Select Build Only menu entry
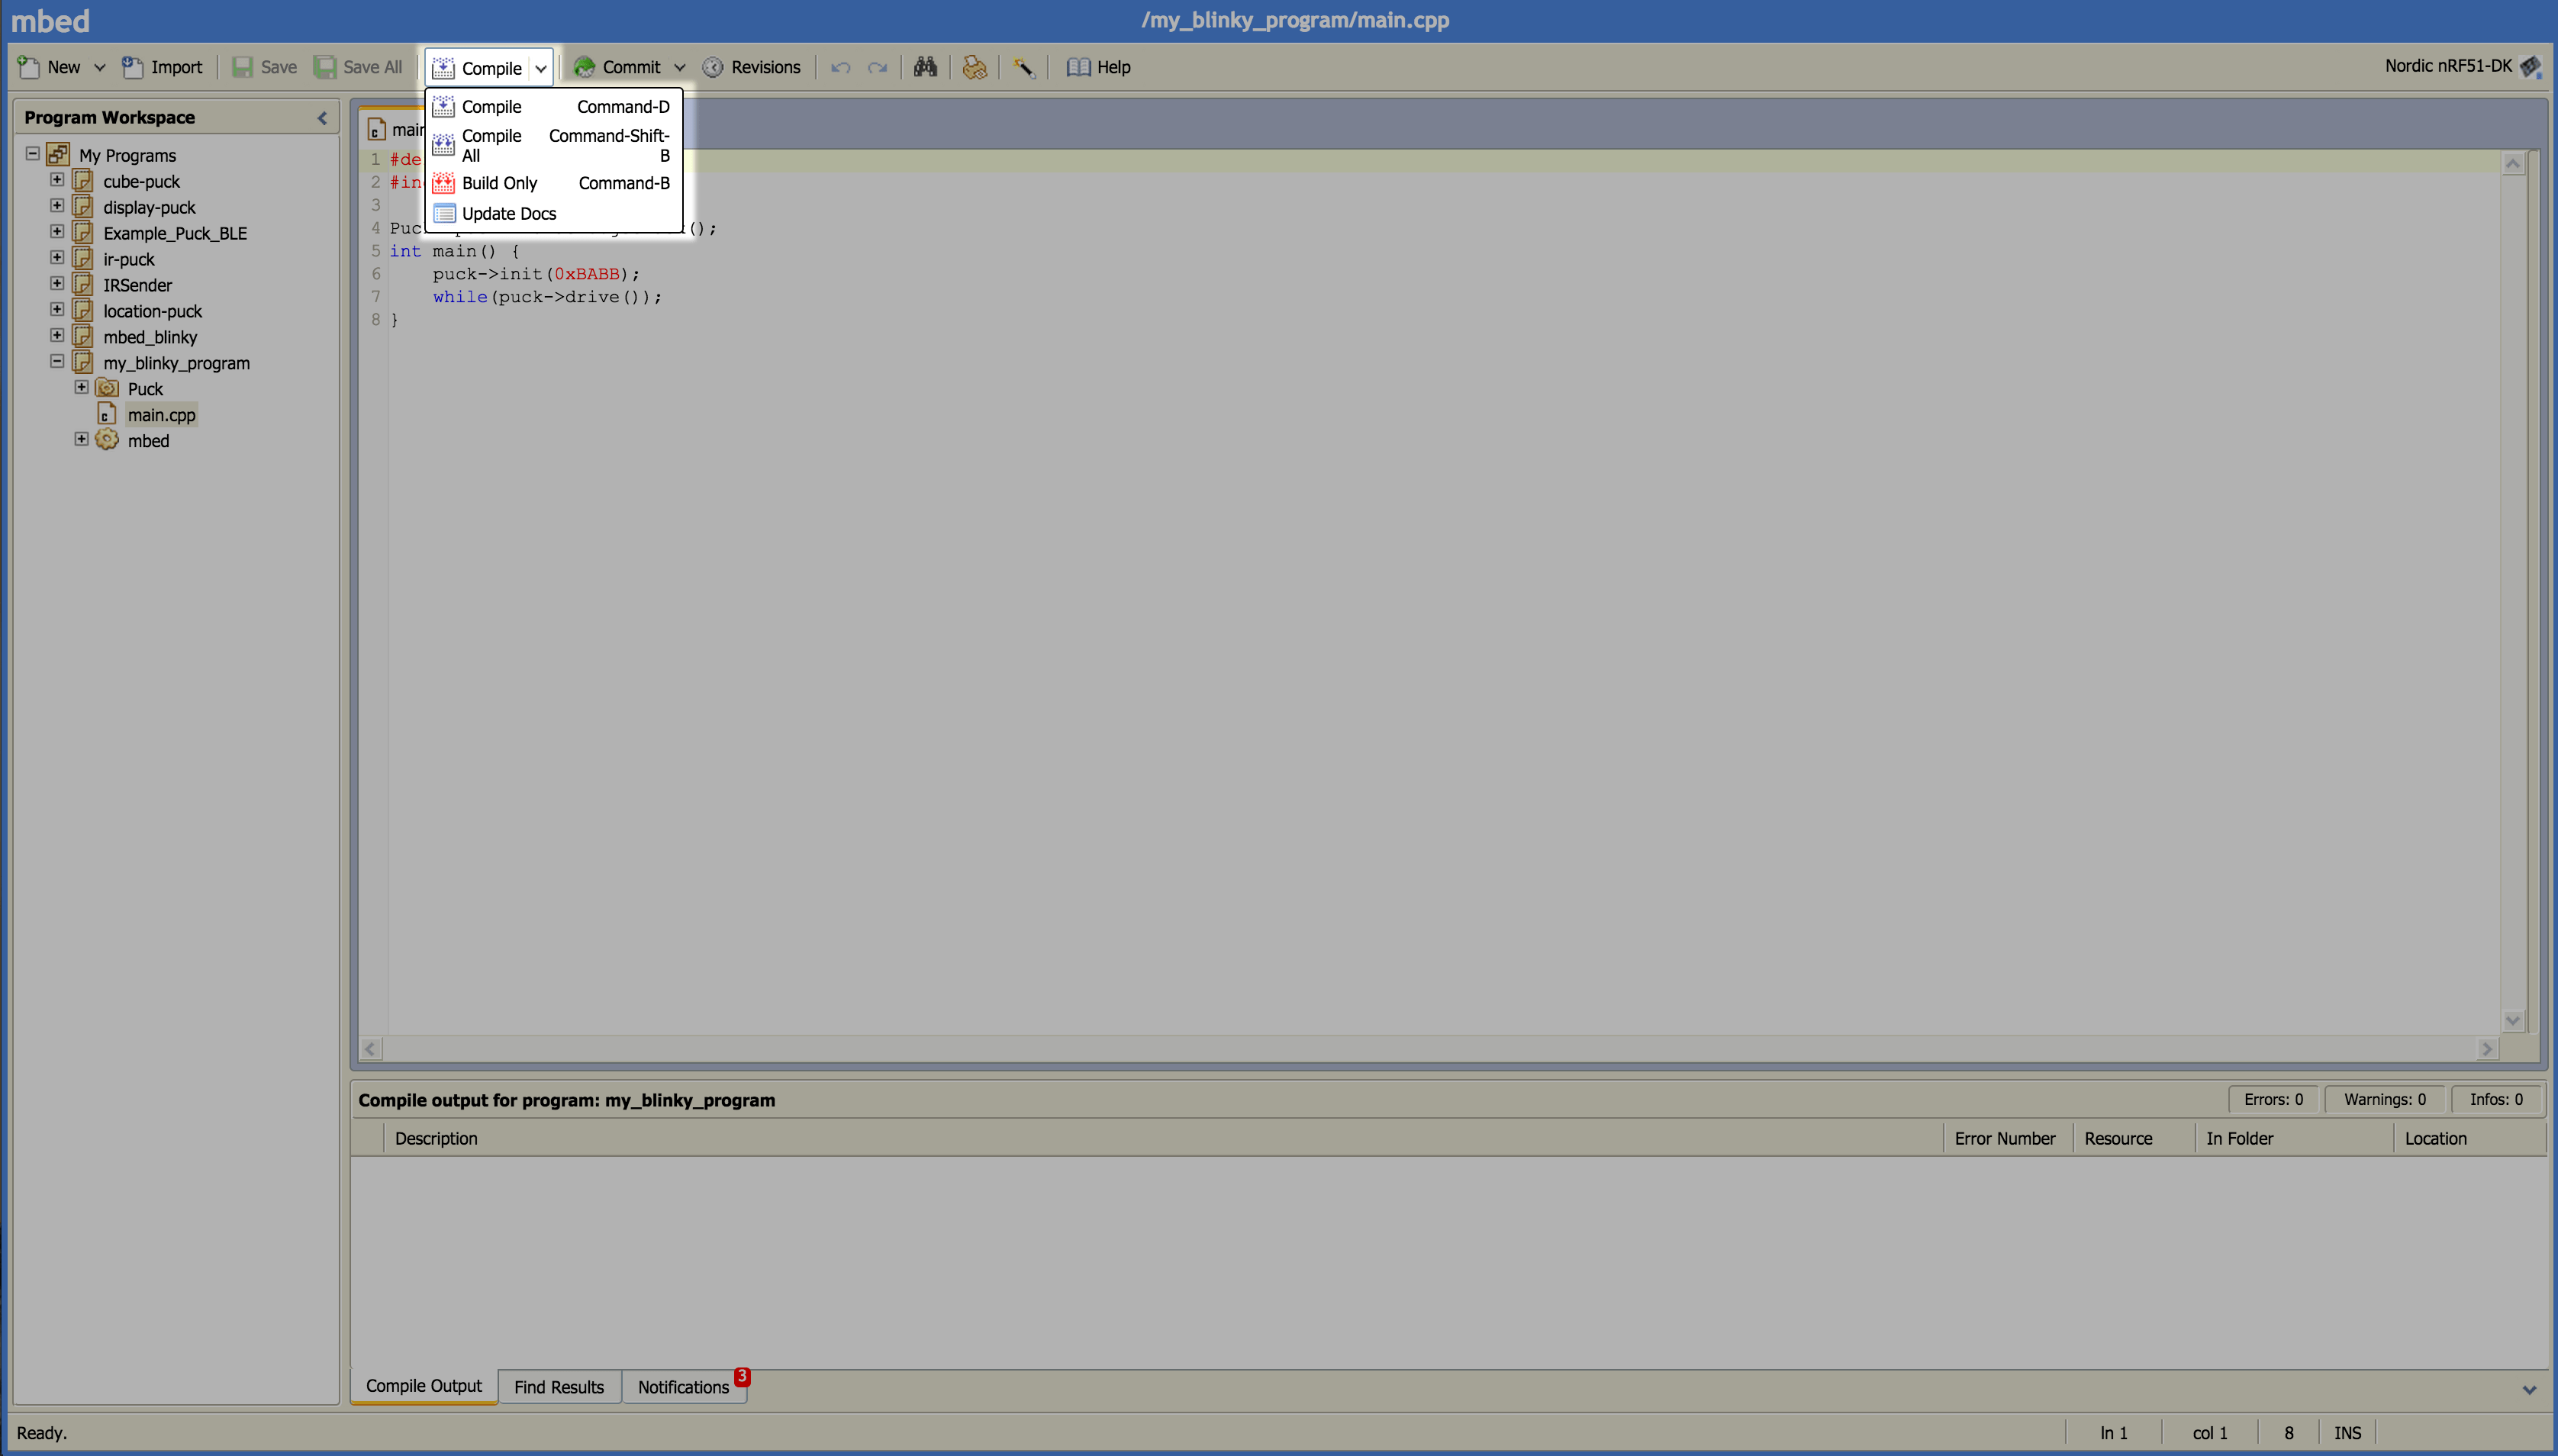2558x1456 pixels. click(499, 183)
